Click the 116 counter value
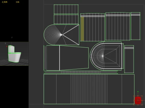The image size is (145, 108). 18,2
